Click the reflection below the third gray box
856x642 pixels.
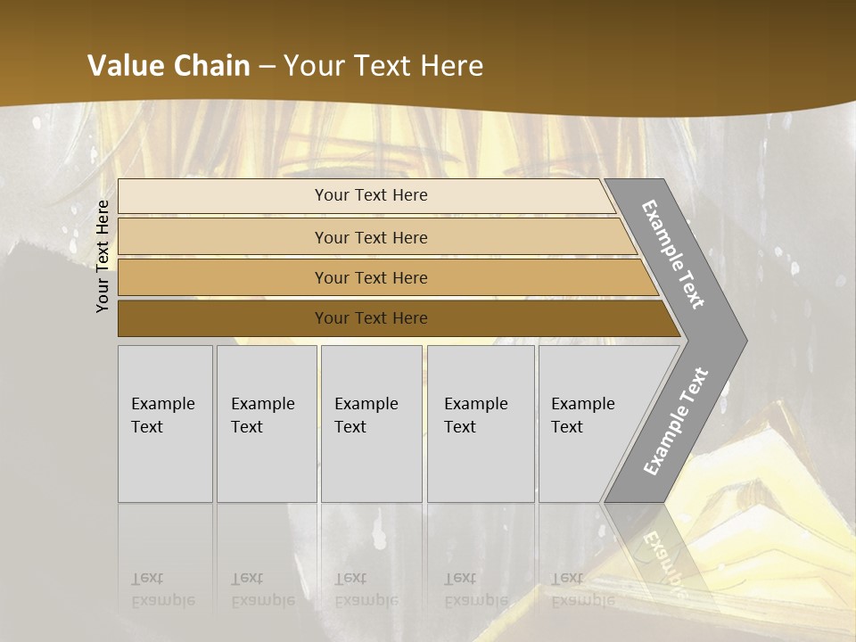point(372,556)
